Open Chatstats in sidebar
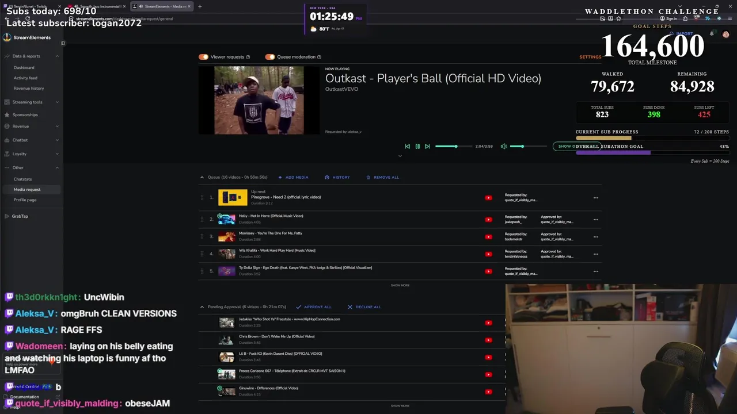 click(x=23, y=179)
